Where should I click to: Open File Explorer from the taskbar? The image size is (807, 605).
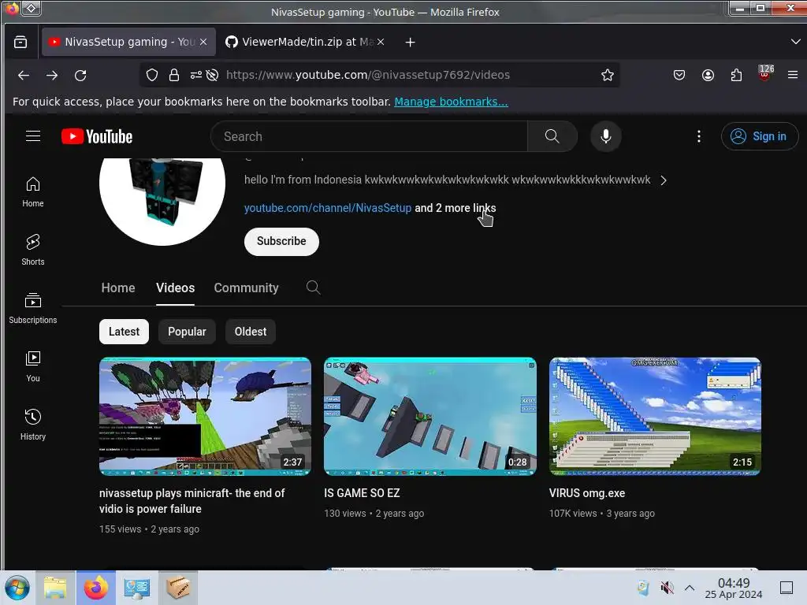click(x=55, y=588)
